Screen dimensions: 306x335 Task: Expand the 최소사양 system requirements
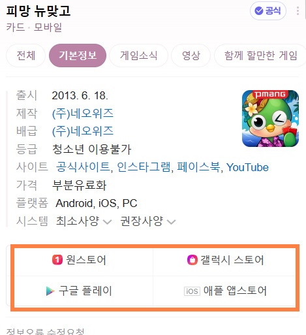coord(84,221)
